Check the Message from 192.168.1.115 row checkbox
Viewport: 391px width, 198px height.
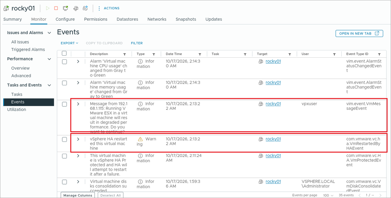(x=64, y=104)
